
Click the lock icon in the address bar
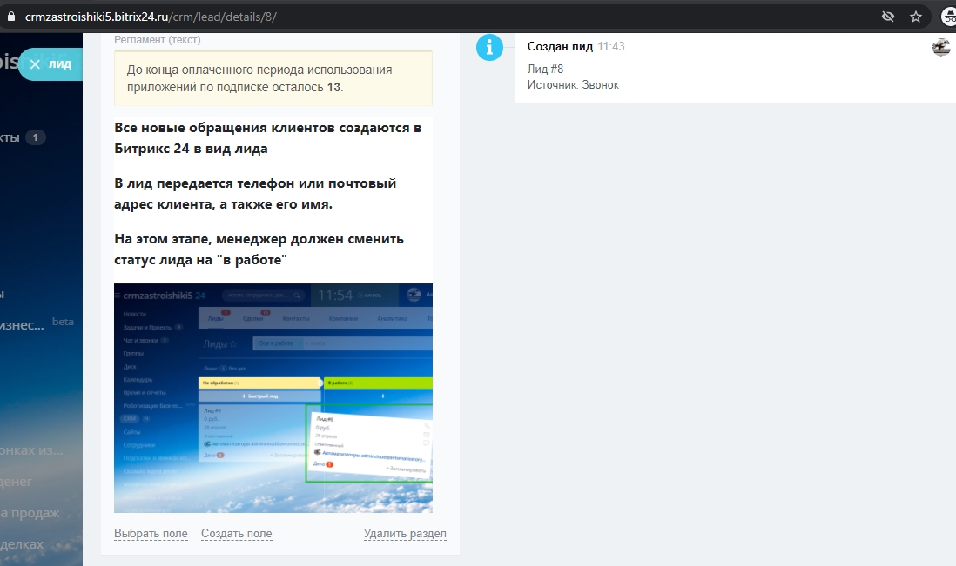click(x=10, y=17)
